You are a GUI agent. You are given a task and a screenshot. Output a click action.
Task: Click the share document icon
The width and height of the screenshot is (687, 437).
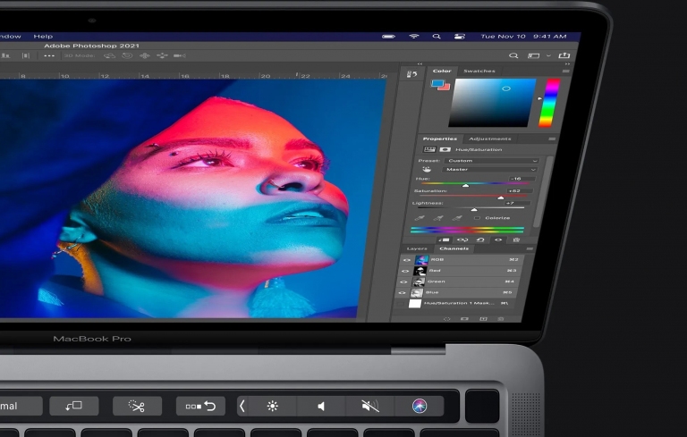564,55
